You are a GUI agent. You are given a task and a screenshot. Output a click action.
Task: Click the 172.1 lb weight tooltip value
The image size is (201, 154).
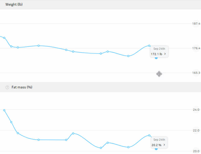(x=156, y=54)
